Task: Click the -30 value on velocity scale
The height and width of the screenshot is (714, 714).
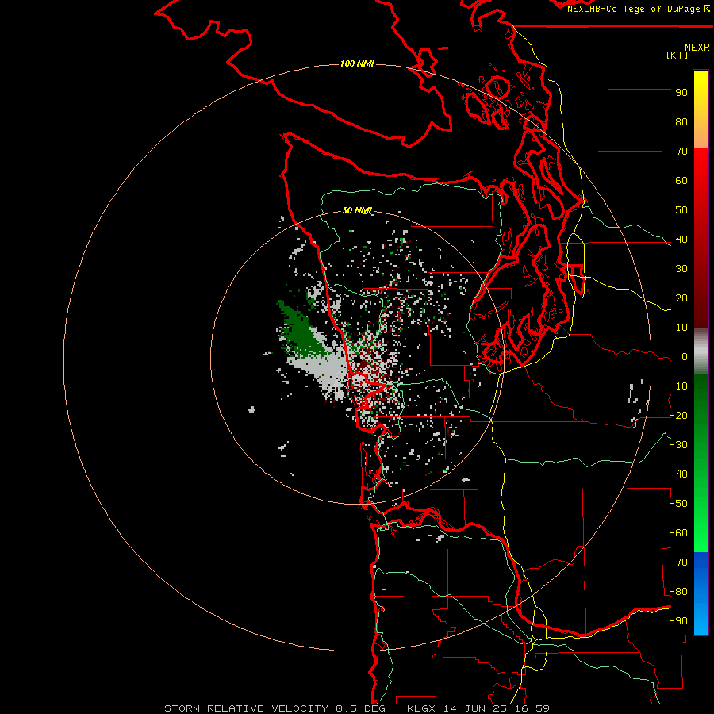Action: click(x=678, y=445)
